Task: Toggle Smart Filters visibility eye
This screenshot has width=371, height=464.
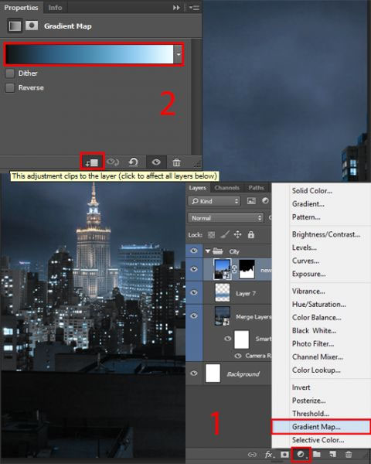Action: [x=227, y=339]
